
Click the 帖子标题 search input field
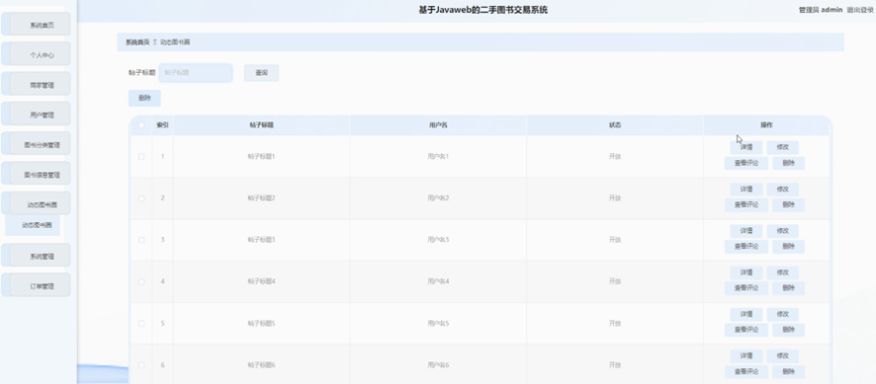click(x=196, y=73)
